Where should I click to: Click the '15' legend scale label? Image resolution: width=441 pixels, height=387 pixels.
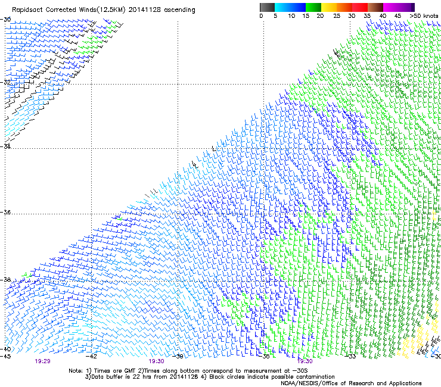pos(306,16)
